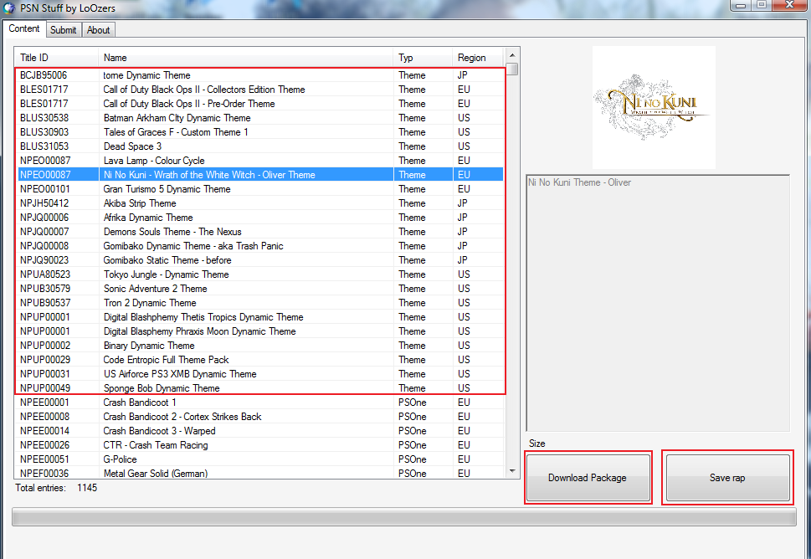
Task: Select the 'G-Police' PSOne row
Action: (260, 459)
